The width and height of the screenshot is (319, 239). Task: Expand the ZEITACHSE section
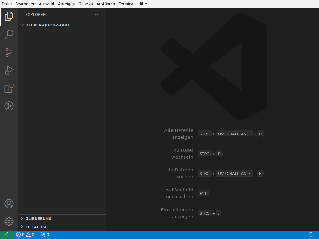(x=62, y=227)
